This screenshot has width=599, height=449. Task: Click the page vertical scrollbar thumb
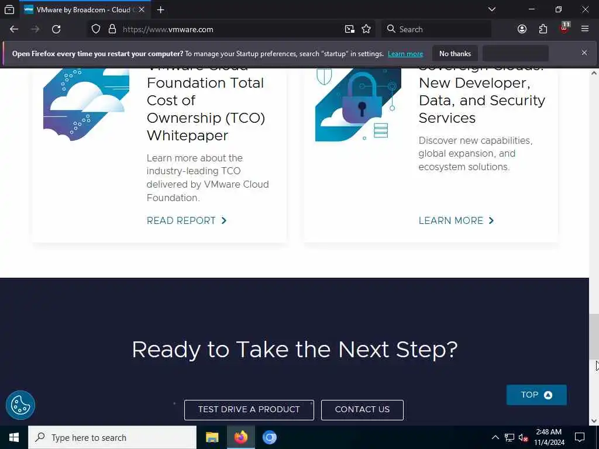click(x=594, y=337)
